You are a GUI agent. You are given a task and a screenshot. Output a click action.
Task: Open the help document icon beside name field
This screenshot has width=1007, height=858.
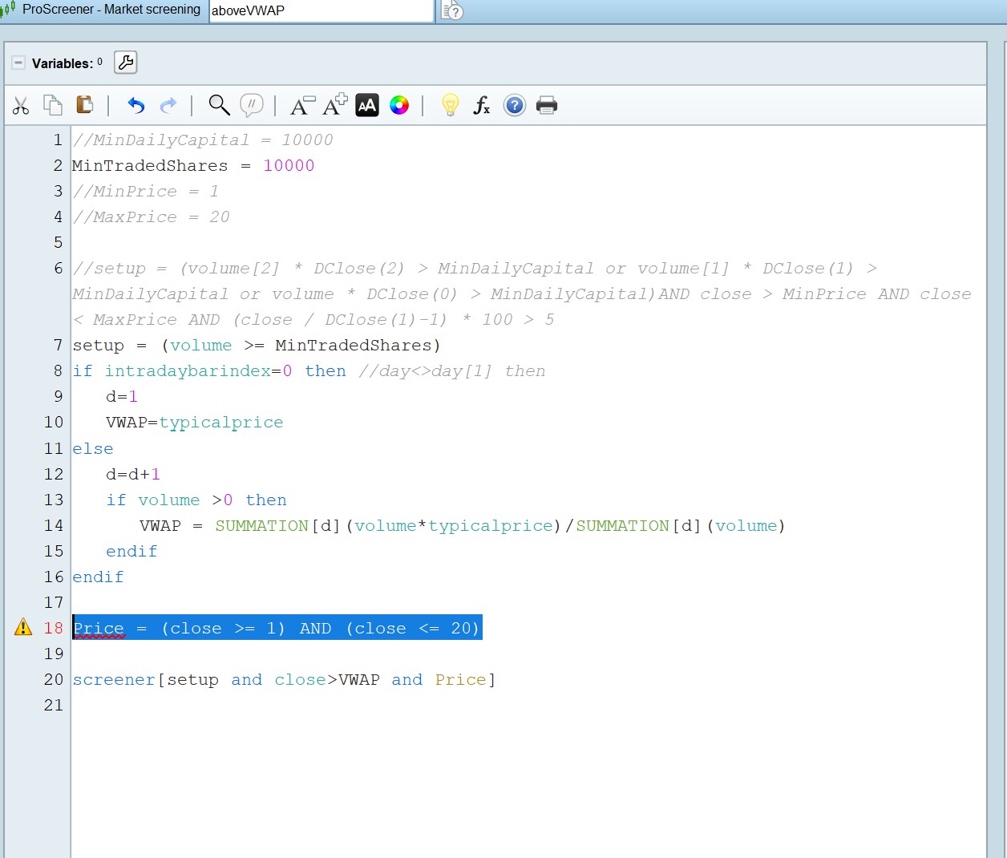click(x=452, y=10)
